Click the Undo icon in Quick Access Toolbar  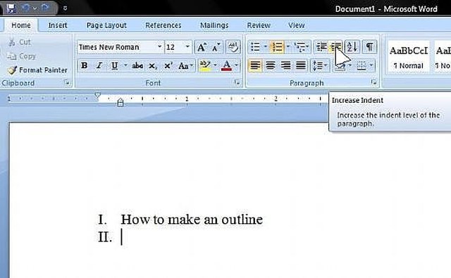25,8
